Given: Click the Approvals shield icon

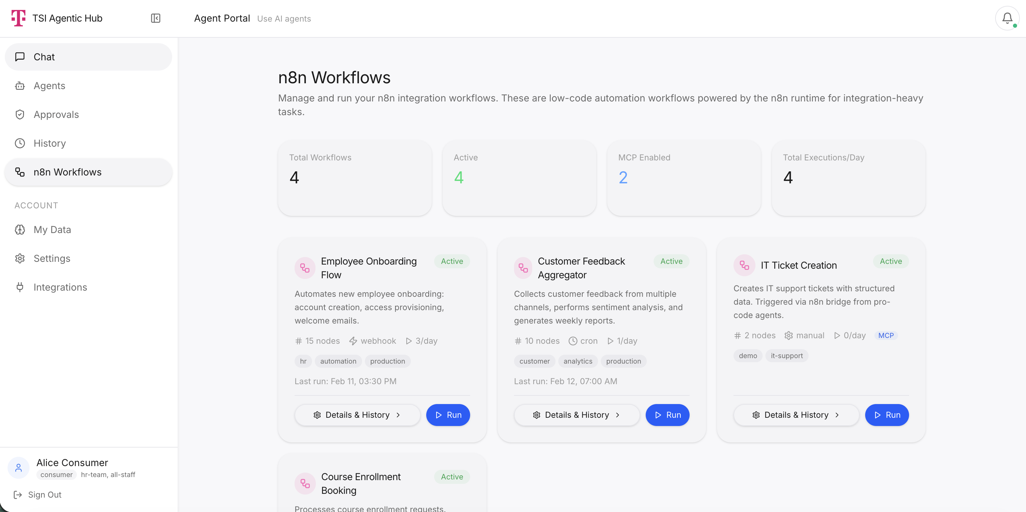Looking at the screenshot, I should pyautogui.click(x=20, y=115).
